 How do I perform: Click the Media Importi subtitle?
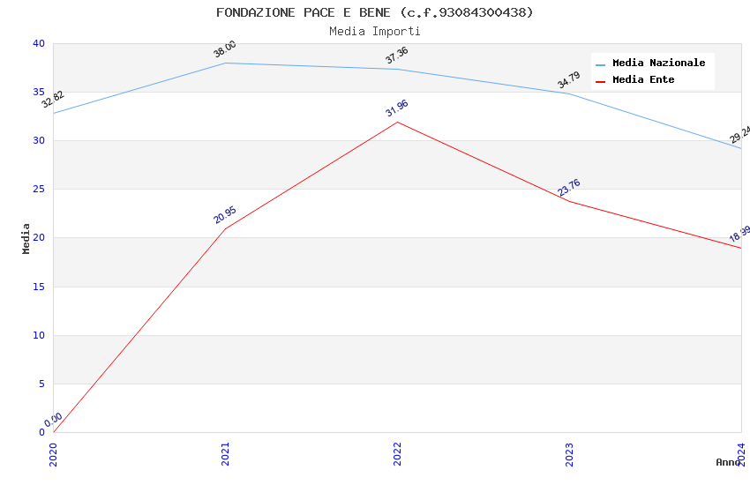[375, 31]
